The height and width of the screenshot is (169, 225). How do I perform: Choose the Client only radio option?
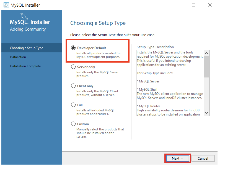[x=73, y=86]
